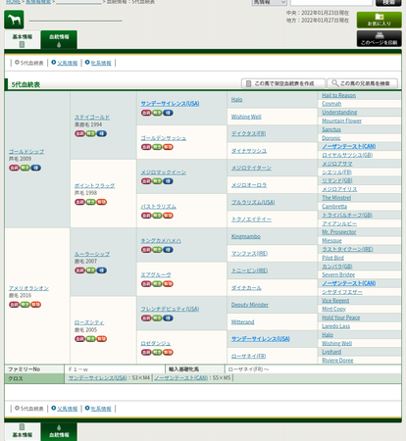Switch to the top 基本情報 tab
Screen dimensions: 406x441
[x=23, y=40]
